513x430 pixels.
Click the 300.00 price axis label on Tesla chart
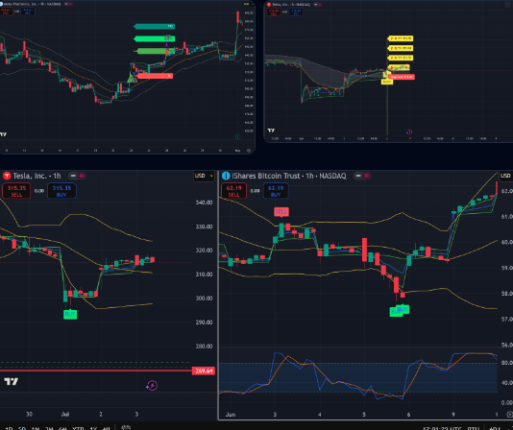click(x=205, y=298)
